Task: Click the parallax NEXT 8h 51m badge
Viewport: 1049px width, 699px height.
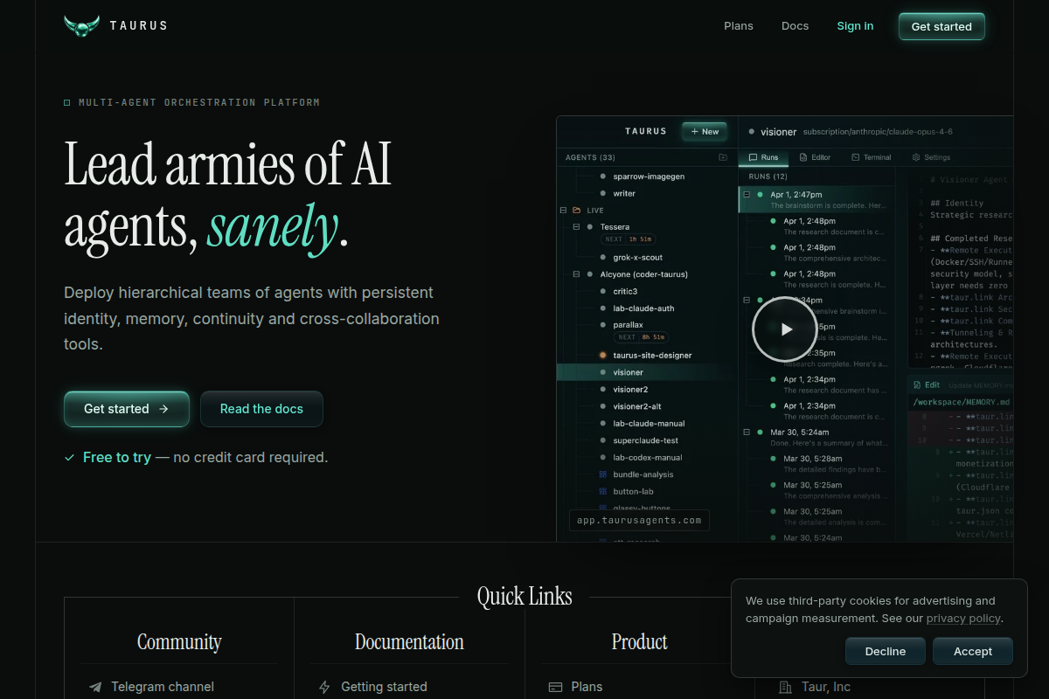Action: 641,337
